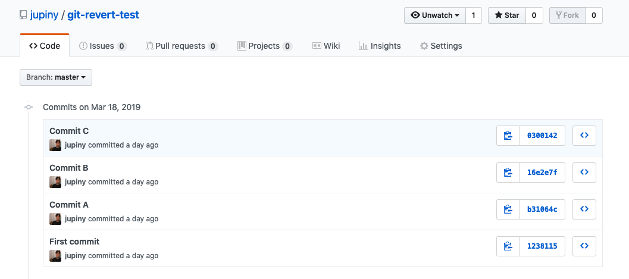Click jupiny author name under Commit A
The width and height of the screenshot is (629, 279).
coord(76,219)
